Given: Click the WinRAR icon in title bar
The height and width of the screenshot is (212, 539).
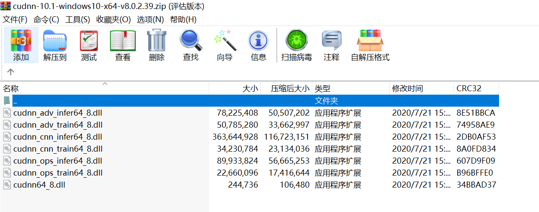Looking at the screenshot, I should click(6, 6).
